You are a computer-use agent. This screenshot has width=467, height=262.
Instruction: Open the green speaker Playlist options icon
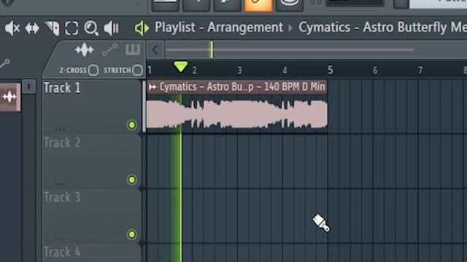tap(142, 28)
